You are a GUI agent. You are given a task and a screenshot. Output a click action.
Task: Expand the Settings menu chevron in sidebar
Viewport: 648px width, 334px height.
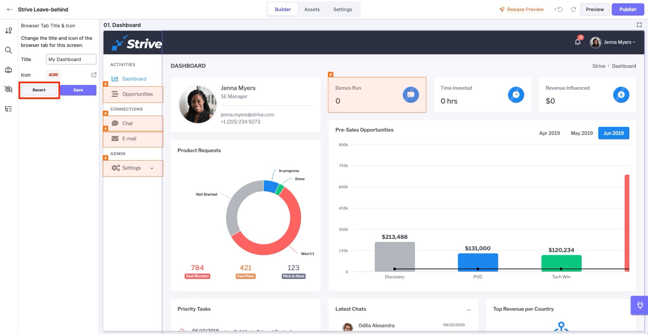[152, 168]
